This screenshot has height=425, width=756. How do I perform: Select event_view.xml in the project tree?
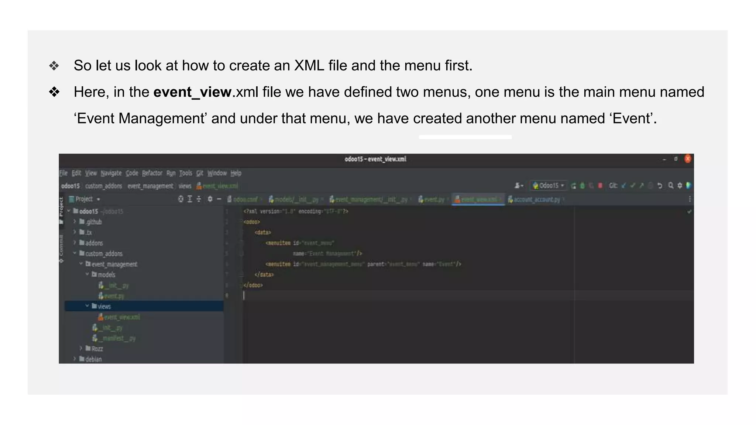point(121,317)
